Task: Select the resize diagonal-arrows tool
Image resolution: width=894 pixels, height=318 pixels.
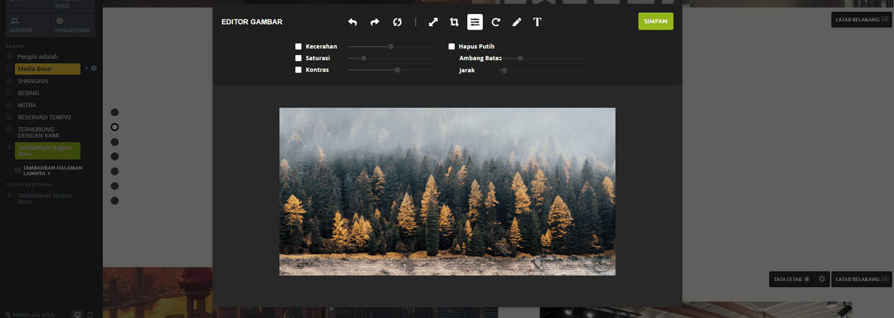Action: (433, 22)
